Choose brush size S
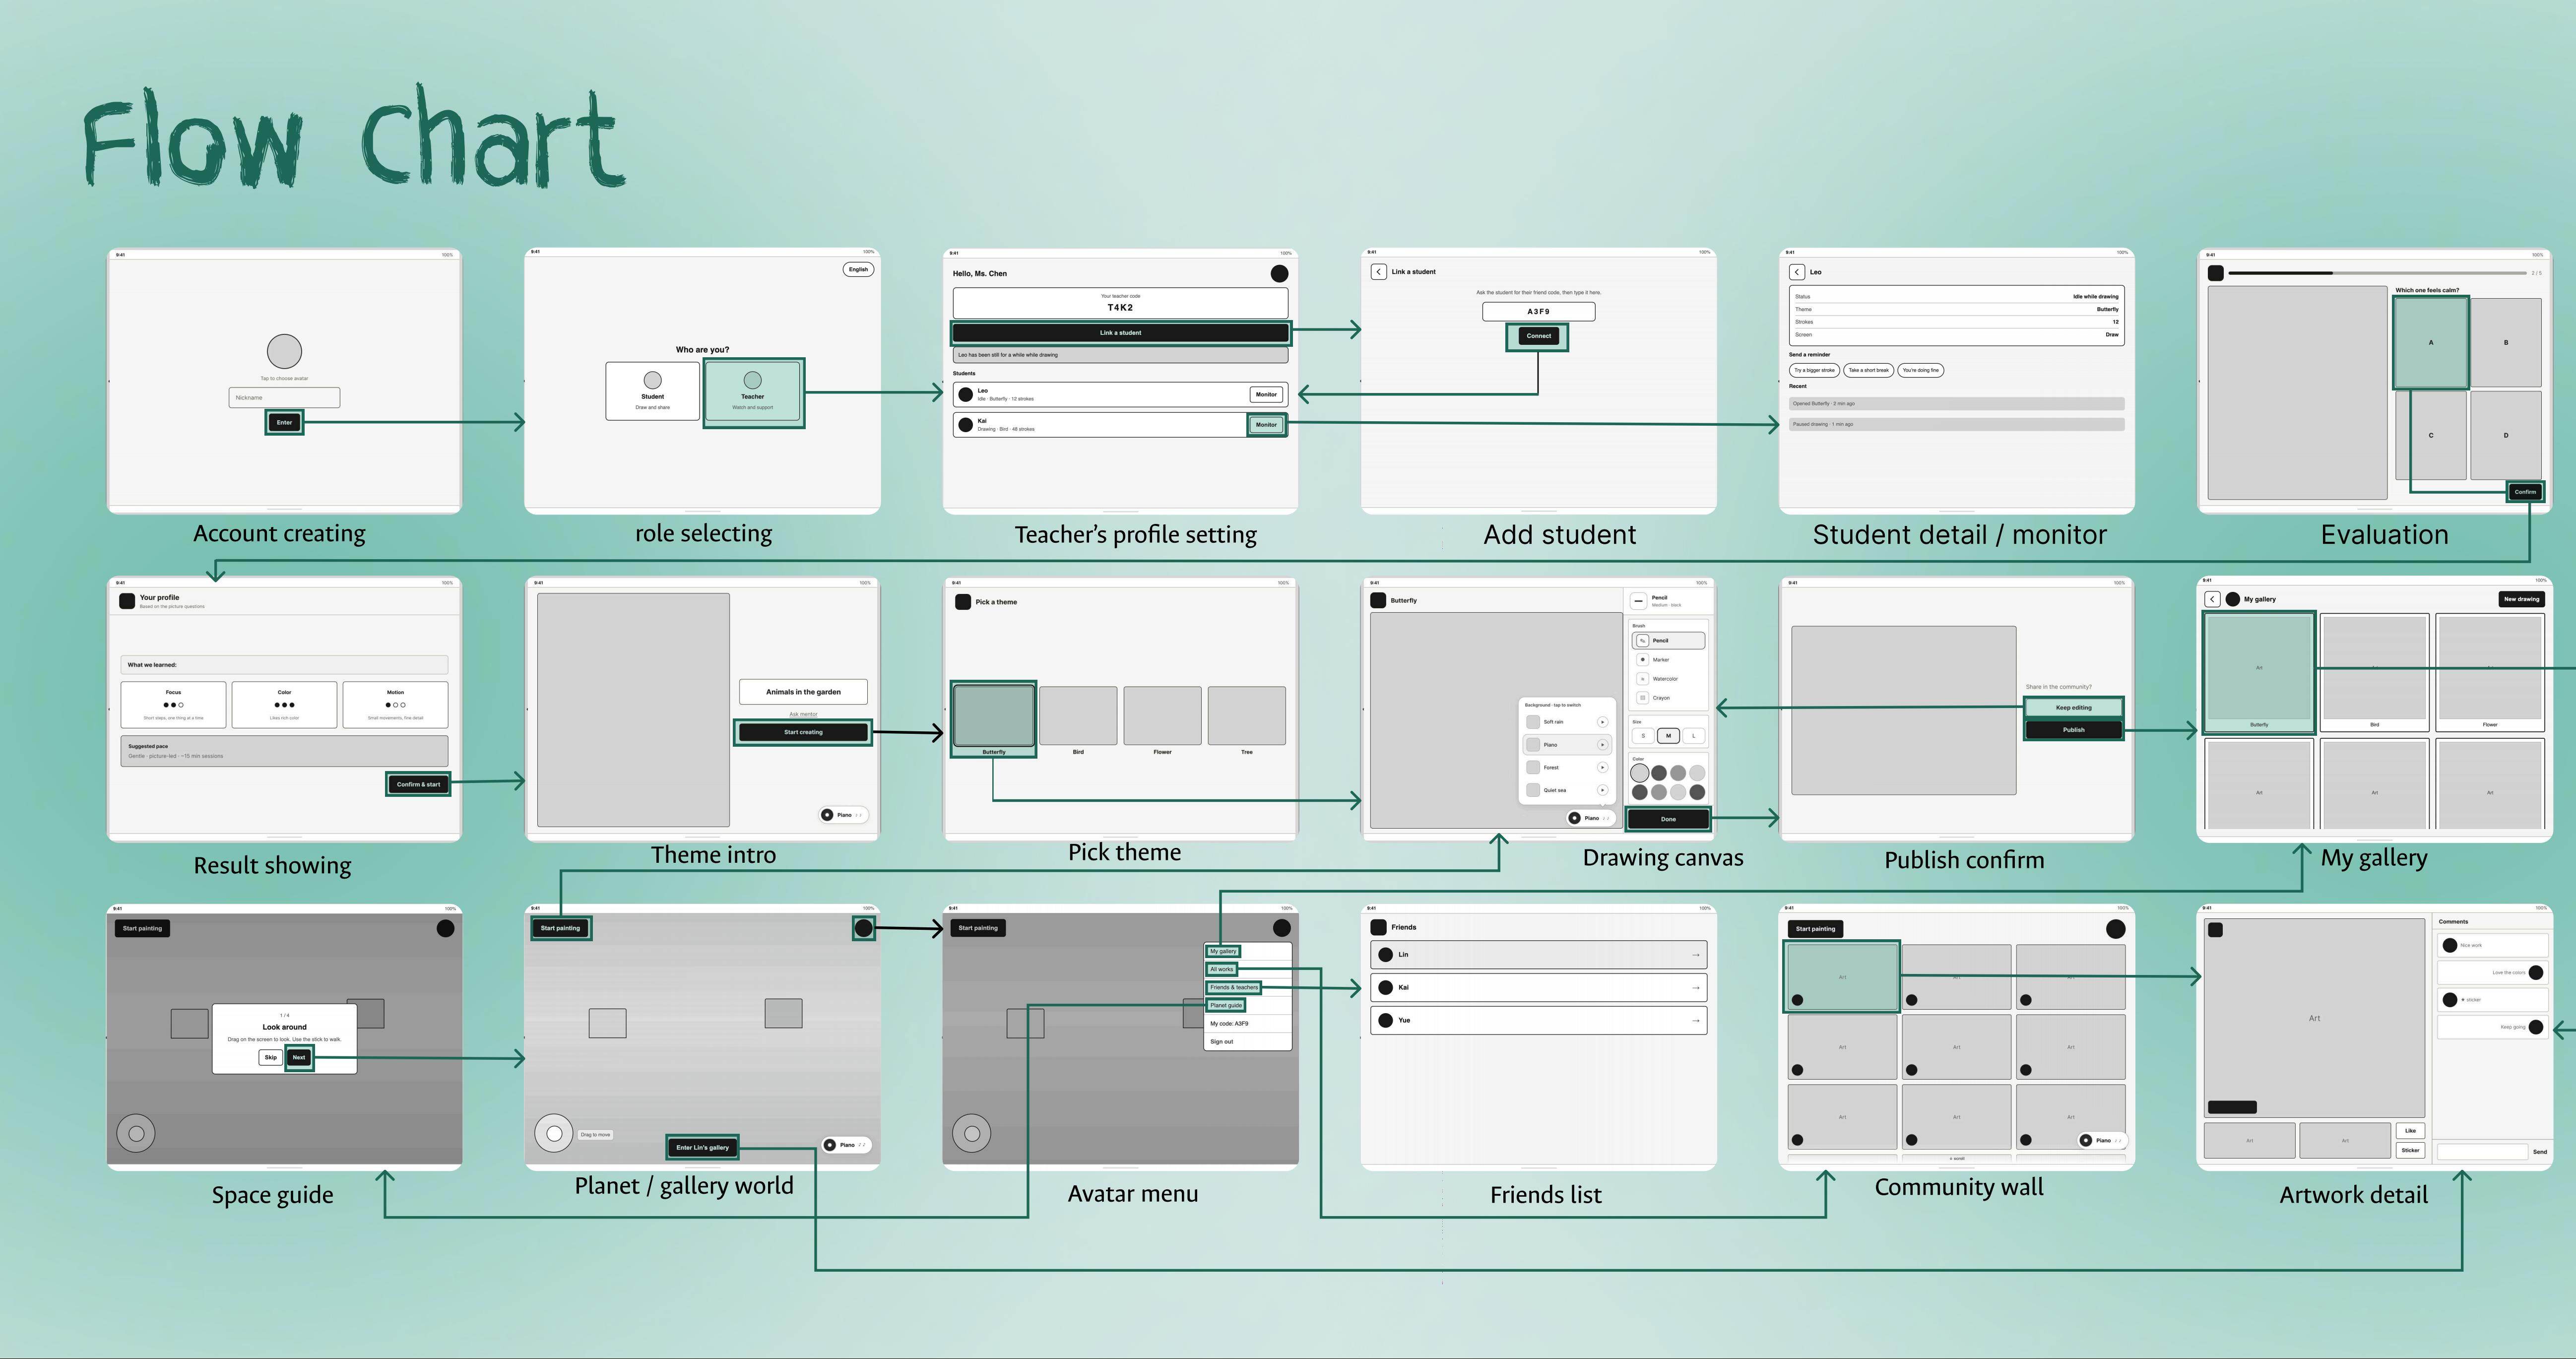 tap(1643, 736)
